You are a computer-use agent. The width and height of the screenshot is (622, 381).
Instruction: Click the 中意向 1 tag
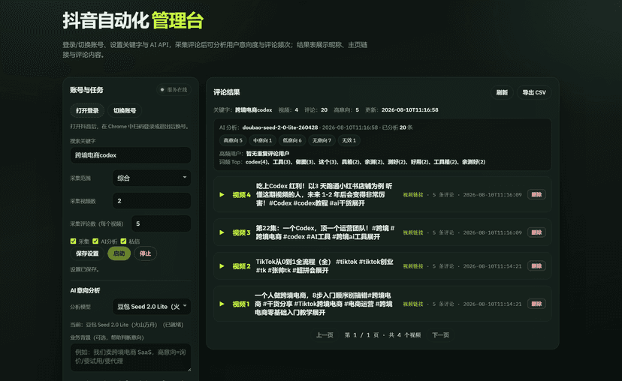click(263, 140)
